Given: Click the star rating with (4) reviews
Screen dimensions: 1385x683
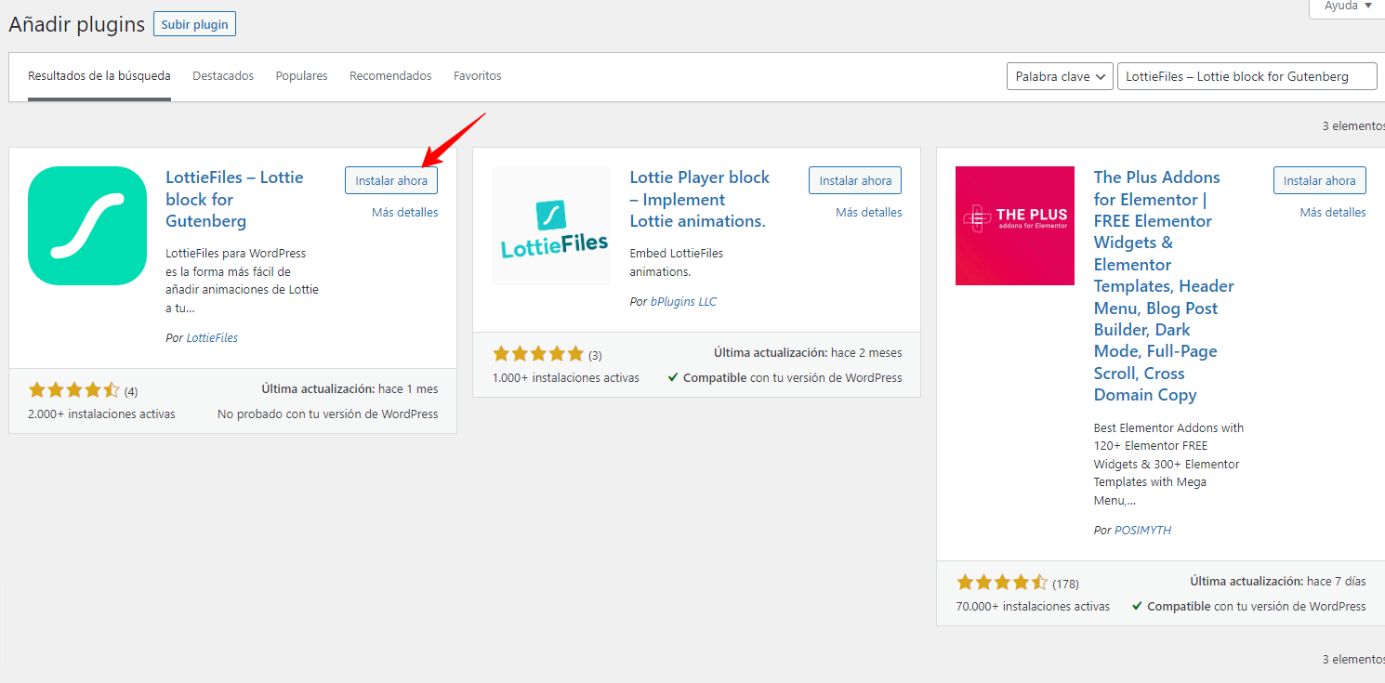Looking at the screenshot, I should tap(74, 390).
